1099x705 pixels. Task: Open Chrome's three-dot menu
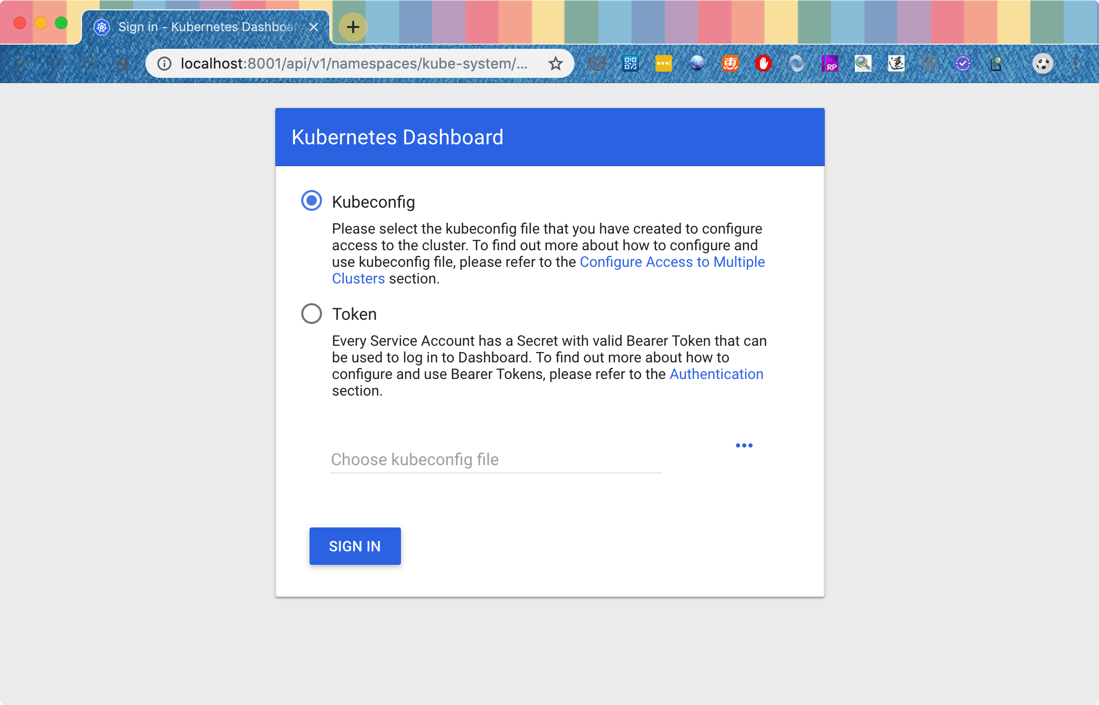[x=1076, y=64]
